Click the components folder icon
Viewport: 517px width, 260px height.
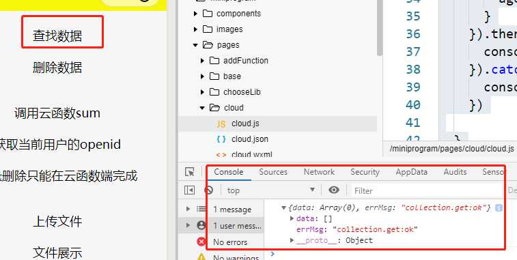click(x=208, y=14)
